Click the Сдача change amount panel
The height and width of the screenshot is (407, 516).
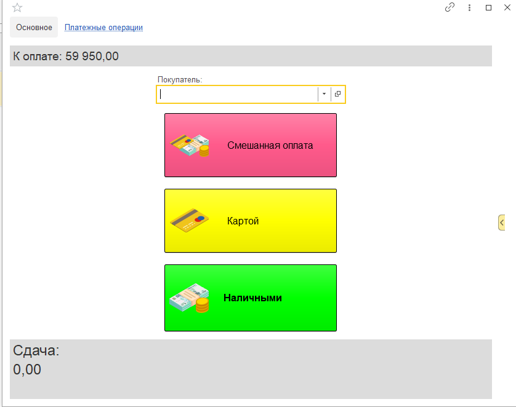(x=251, y=369)
